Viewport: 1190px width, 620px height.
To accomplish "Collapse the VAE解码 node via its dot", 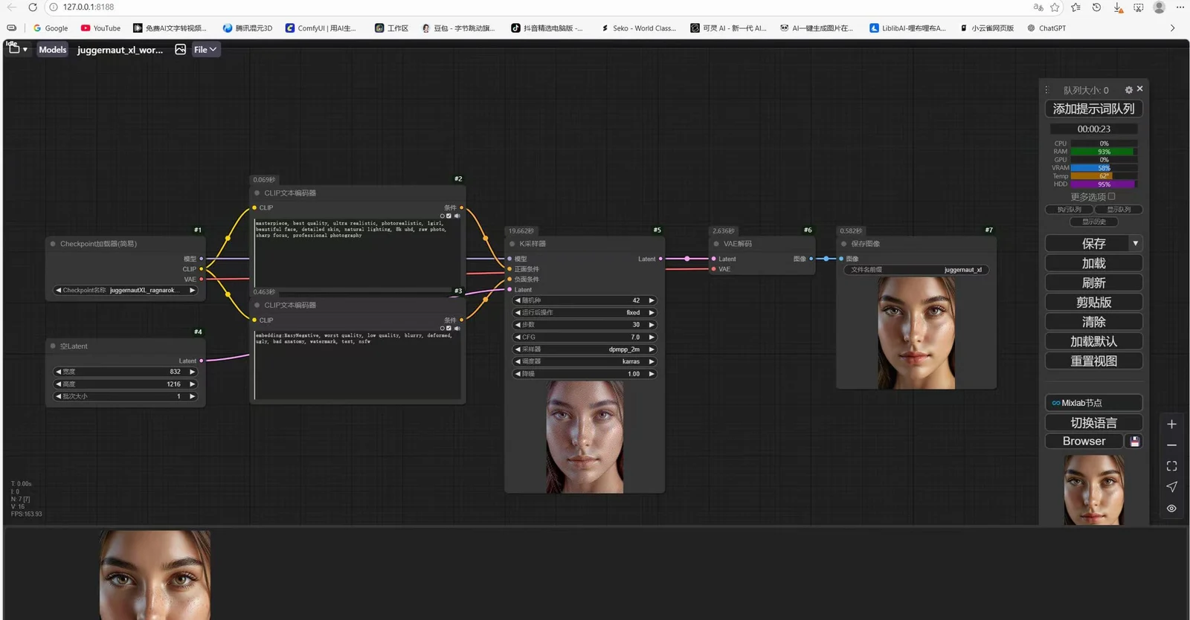I will [716, 244].
